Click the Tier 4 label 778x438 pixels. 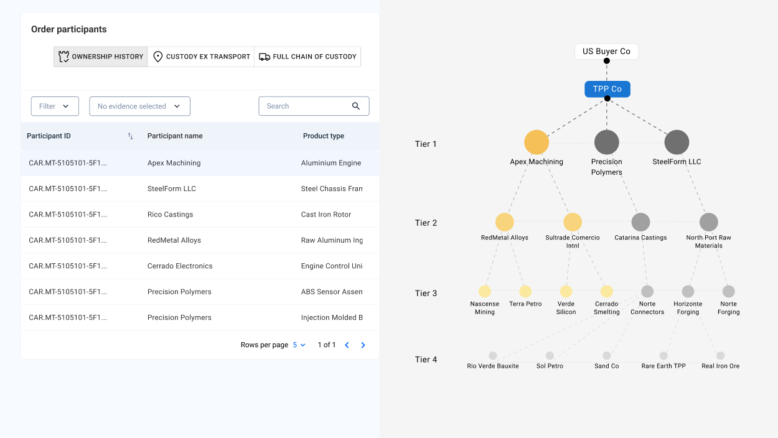coord(426,360)
